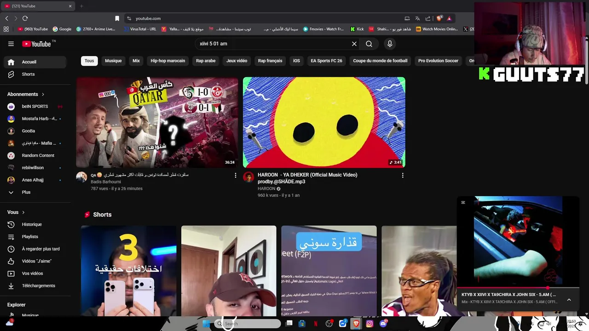Open more options for the Badis Barhoumi video
The image size is (589, 331).
236,175
